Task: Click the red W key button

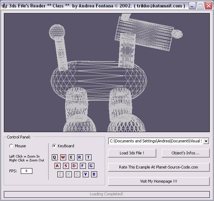Action: tap(63, 157)
